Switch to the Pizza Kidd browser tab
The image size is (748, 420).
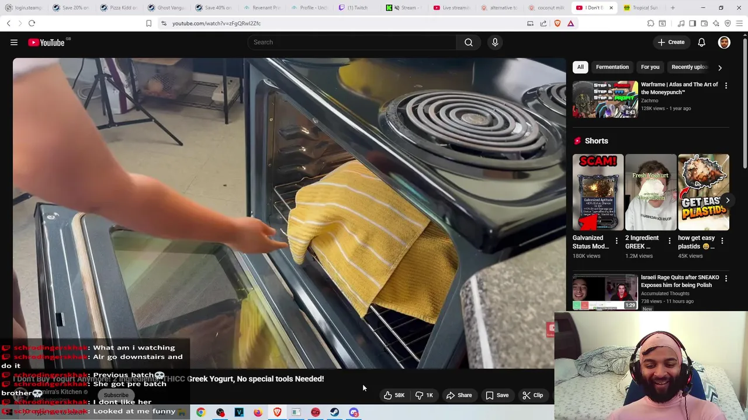pos(119,8)
